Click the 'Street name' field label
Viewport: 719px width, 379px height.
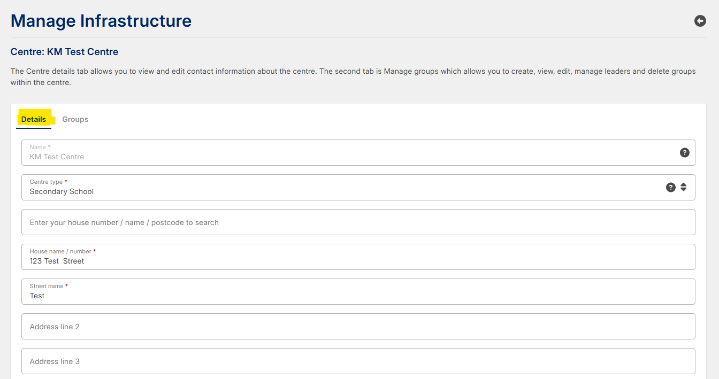(x=47, y=286)
